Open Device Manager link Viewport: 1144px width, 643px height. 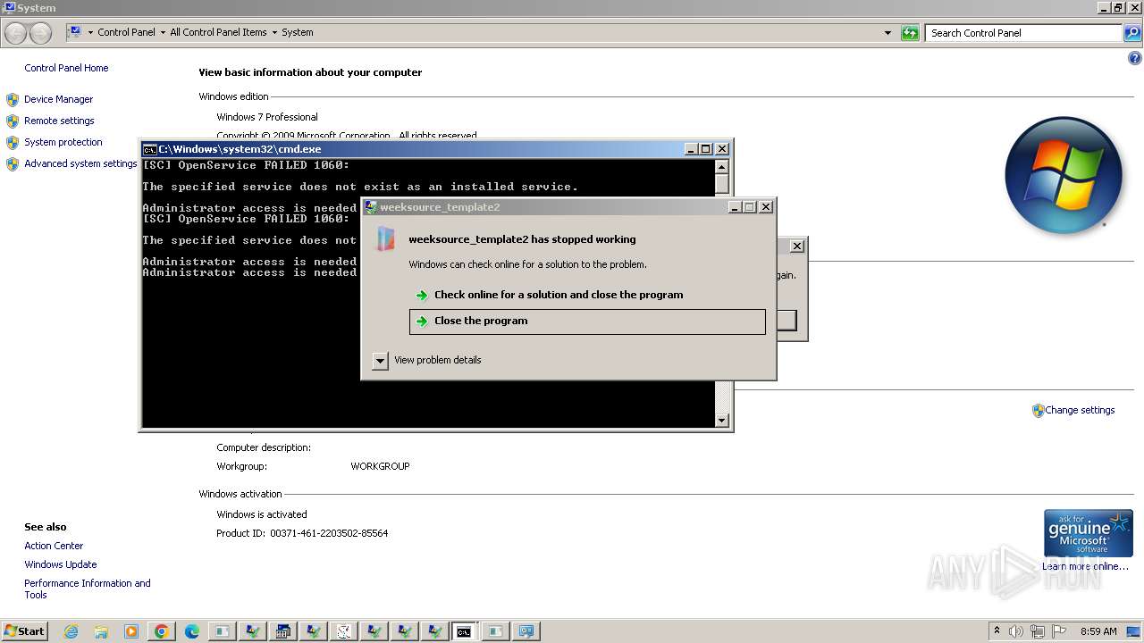point(59,99)
